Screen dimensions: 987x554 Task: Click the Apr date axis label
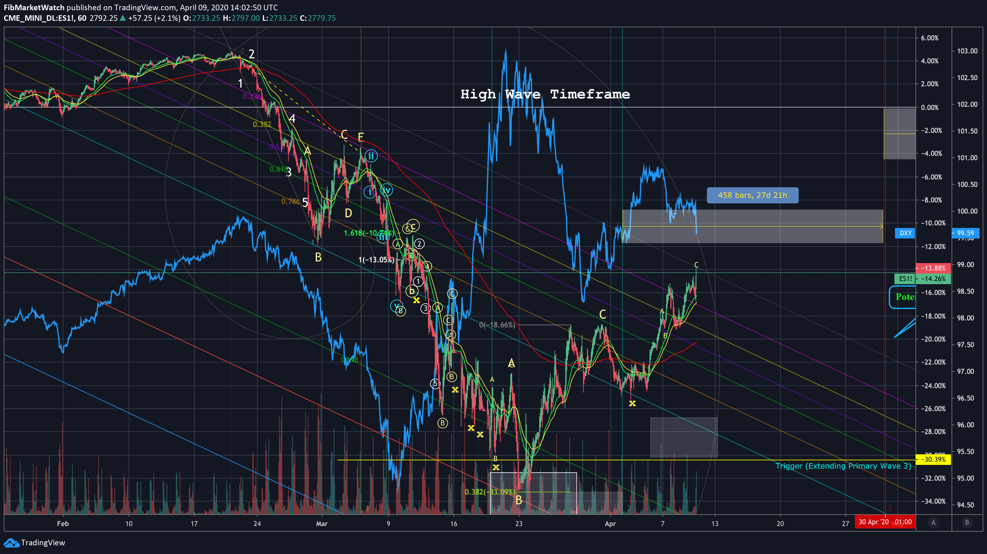[610, 523]
